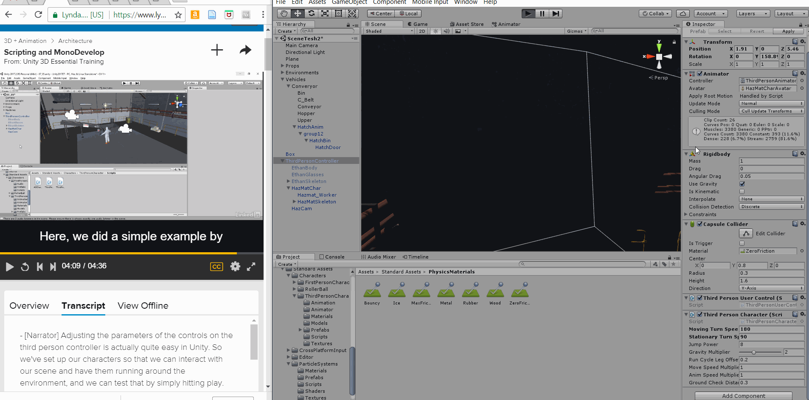
Task: Select the Rotate tool in Unity toolbar
Action: [311, 14]
